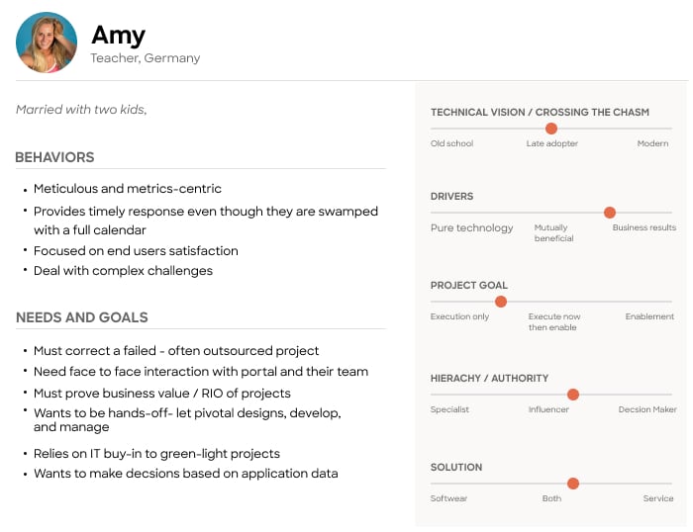Click the Service label under Solution
This screenshot has height=532, width=693.
[x=658, y=498]
